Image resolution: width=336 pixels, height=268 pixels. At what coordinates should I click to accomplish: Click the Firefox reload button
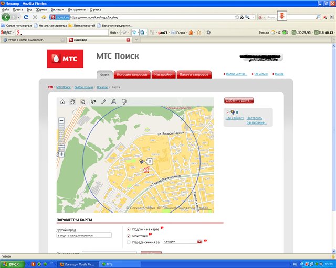pyautogui.click(x=26, y=17)
